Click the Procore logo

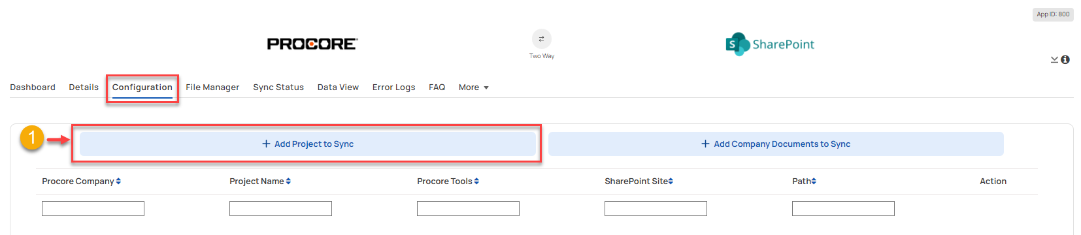312,44
